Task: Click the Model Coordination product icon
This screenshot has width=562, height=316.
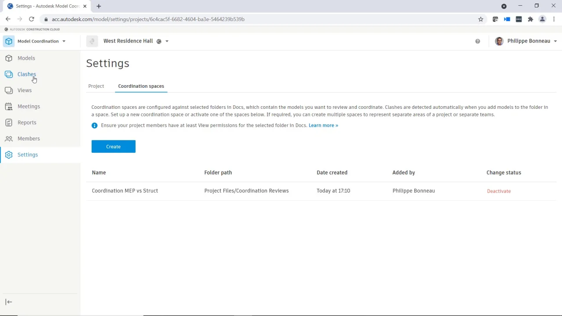Action: pyautogui.click(x=9, y=41)
